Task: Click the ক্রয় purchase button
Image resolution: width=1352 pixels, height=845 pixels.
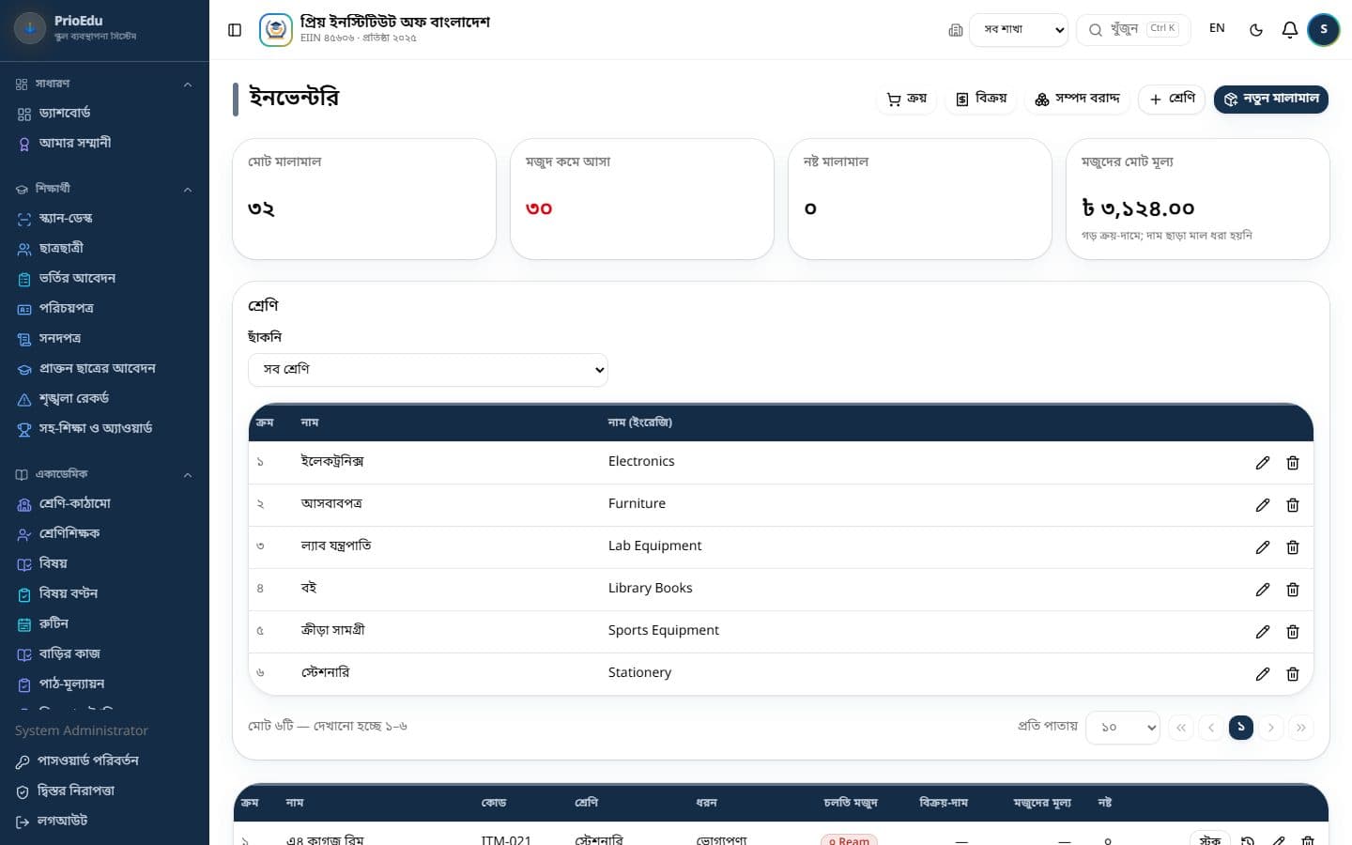Action: click(x=907, y=99)
